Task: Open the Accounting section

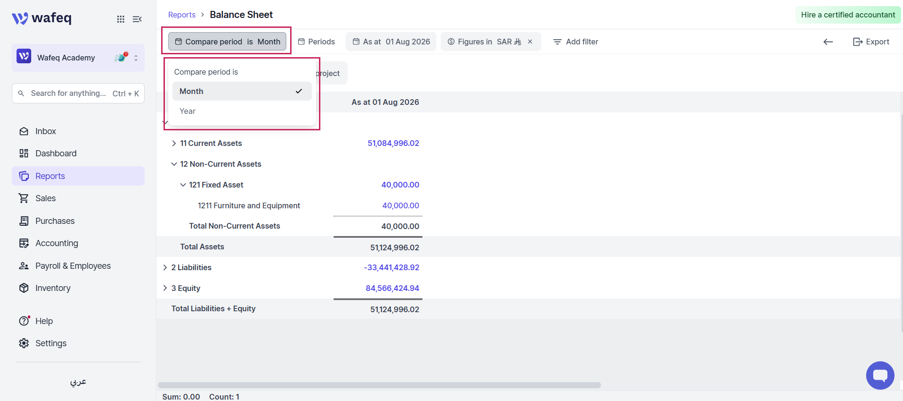Action: tap(78, 243)
